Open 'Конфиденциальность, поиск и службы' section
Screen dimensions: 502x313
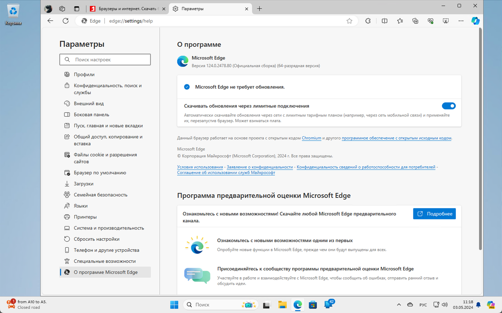click(x=105, y=89)
